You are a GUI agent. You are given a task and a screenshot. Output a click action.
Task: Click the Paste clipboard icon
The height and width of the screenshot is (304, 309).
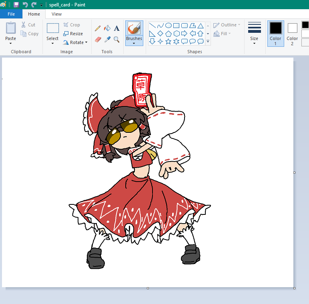click(11, 28)
